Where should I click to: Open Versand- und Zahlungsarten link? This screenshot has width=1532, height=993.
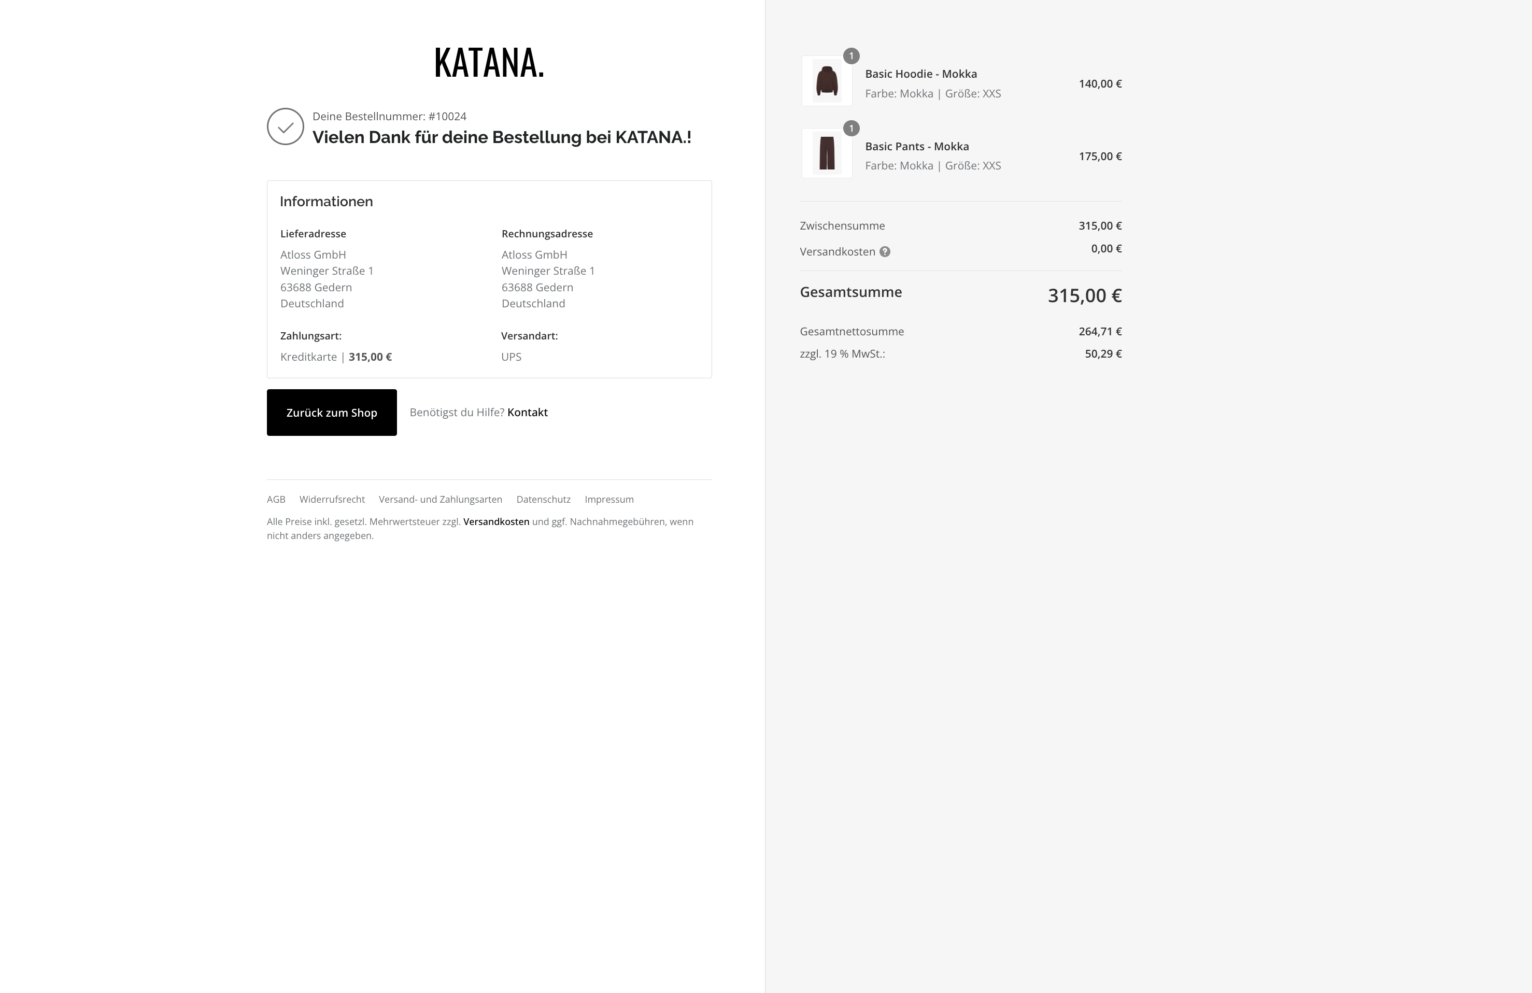pos(441,500)
